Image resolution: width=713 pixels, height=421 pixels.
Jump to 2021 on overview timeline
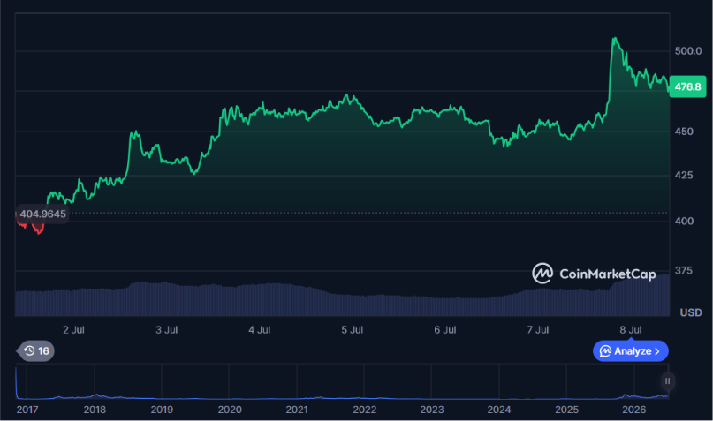297,410
